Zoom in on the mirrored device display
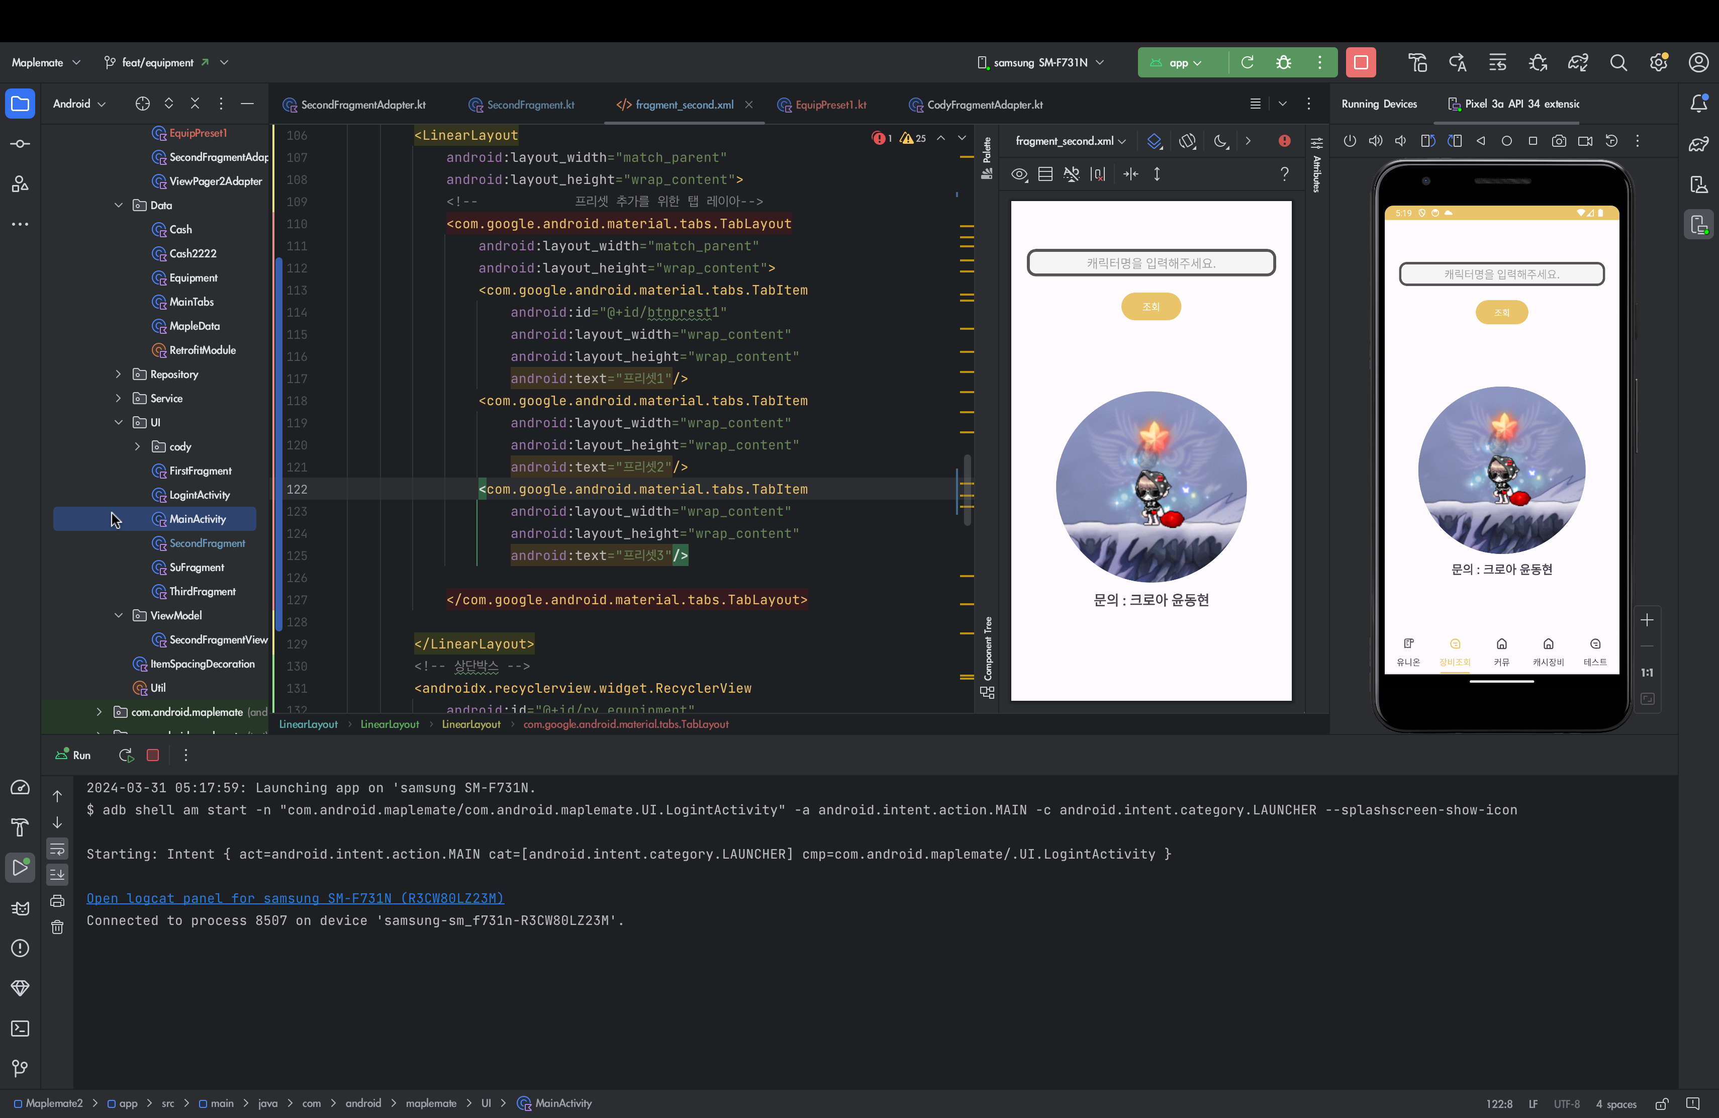Viewport: 1719px width, 1118px height. click(x=1648, y=619)
